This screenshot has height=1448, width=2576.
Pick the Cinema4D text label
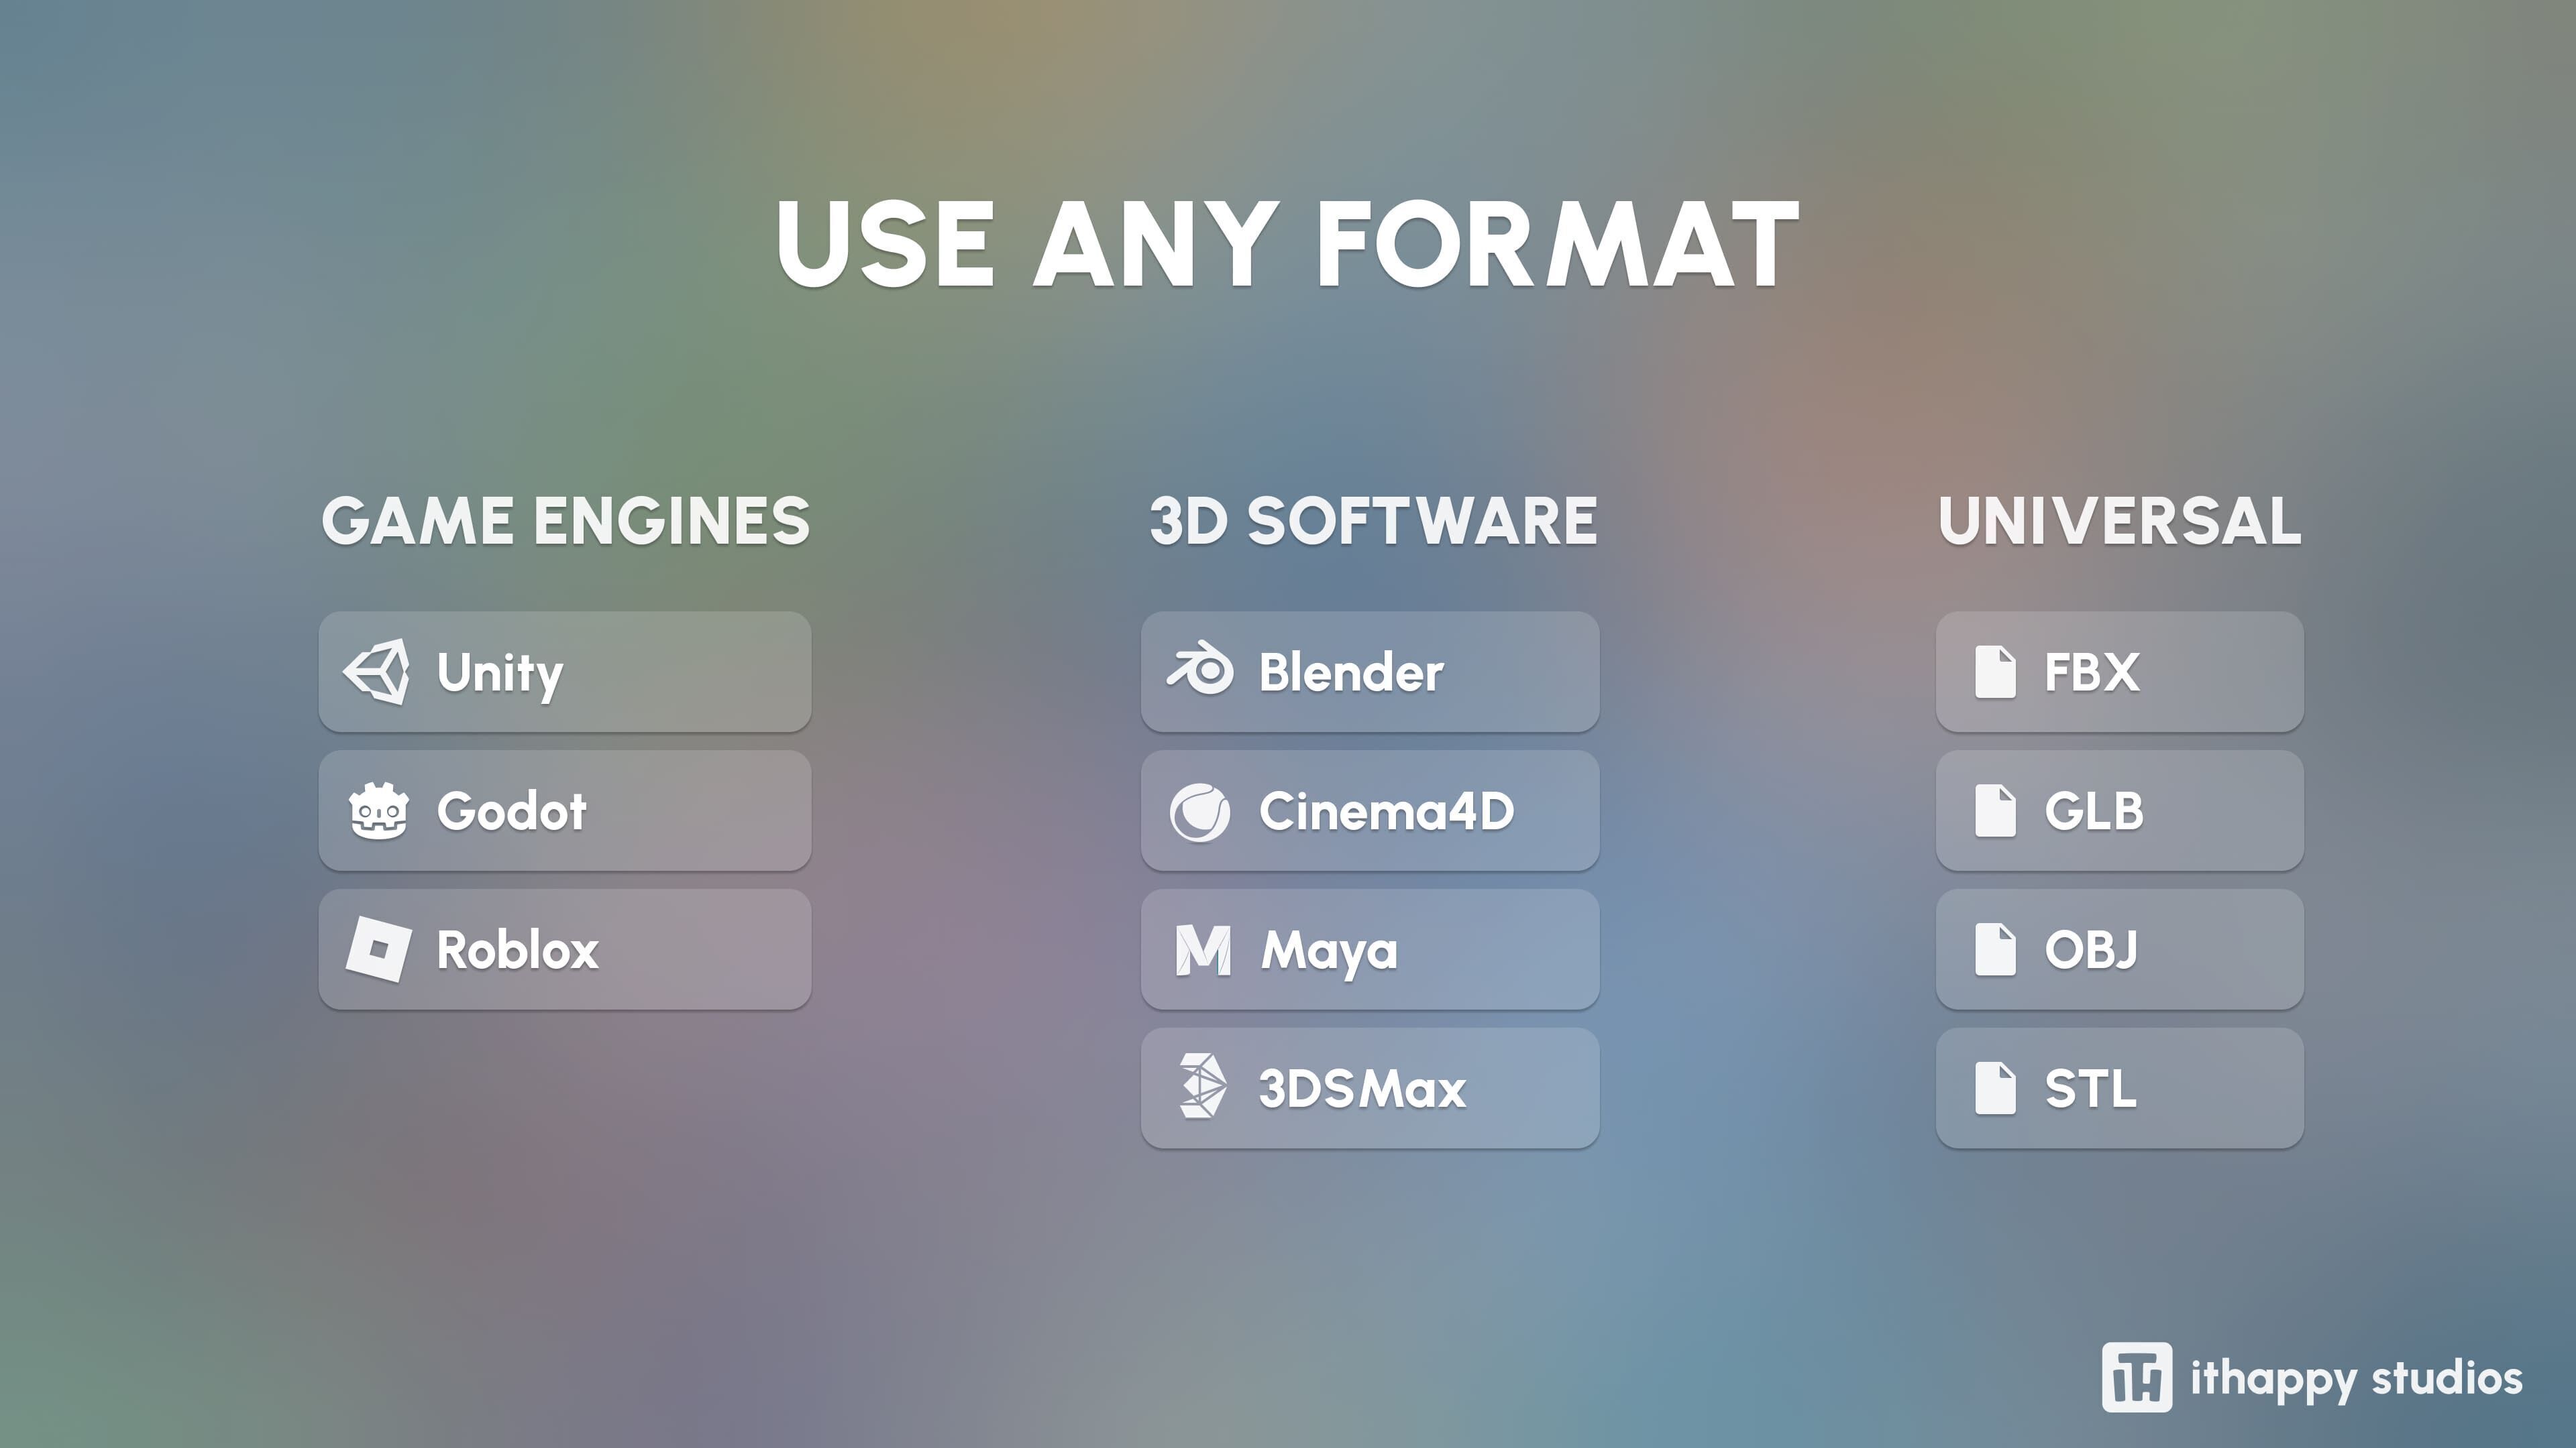coord(1386,810)
